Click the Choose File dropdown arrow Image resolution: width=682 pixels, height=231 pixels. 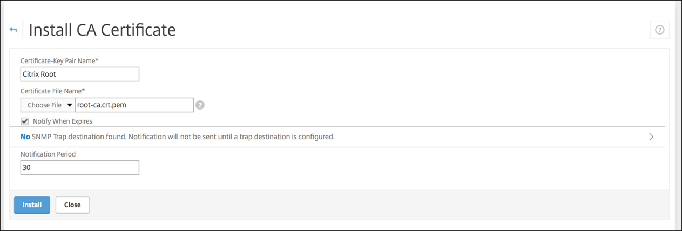70,105
